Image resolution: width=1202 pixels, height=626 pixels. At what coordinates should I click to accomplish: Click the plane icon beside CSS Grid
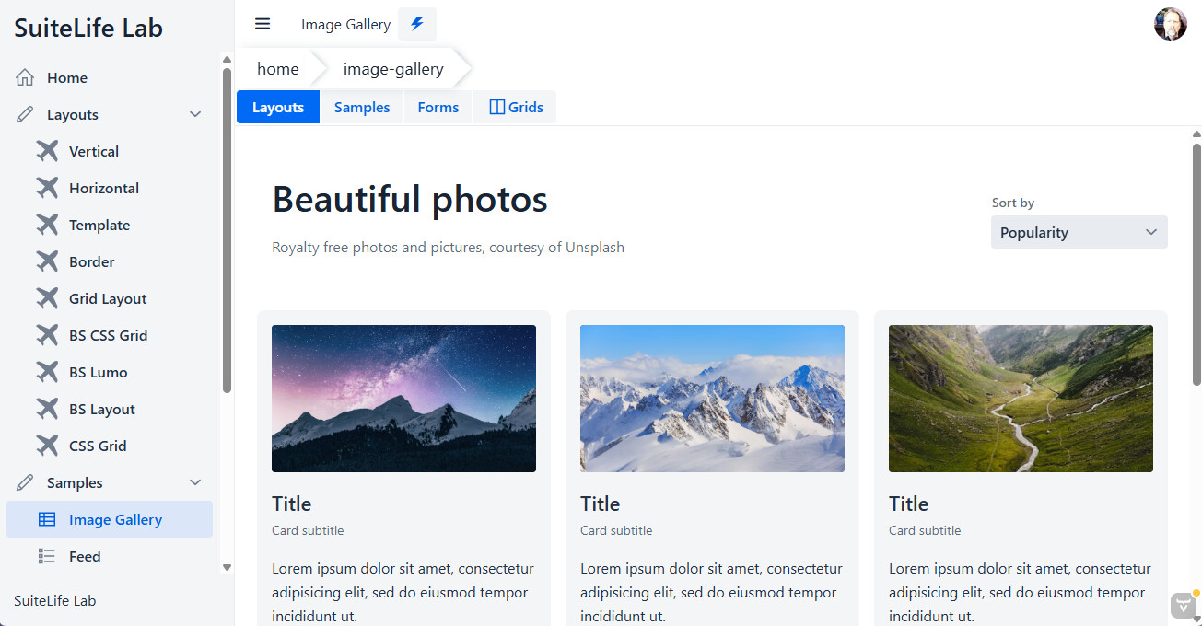47,446
